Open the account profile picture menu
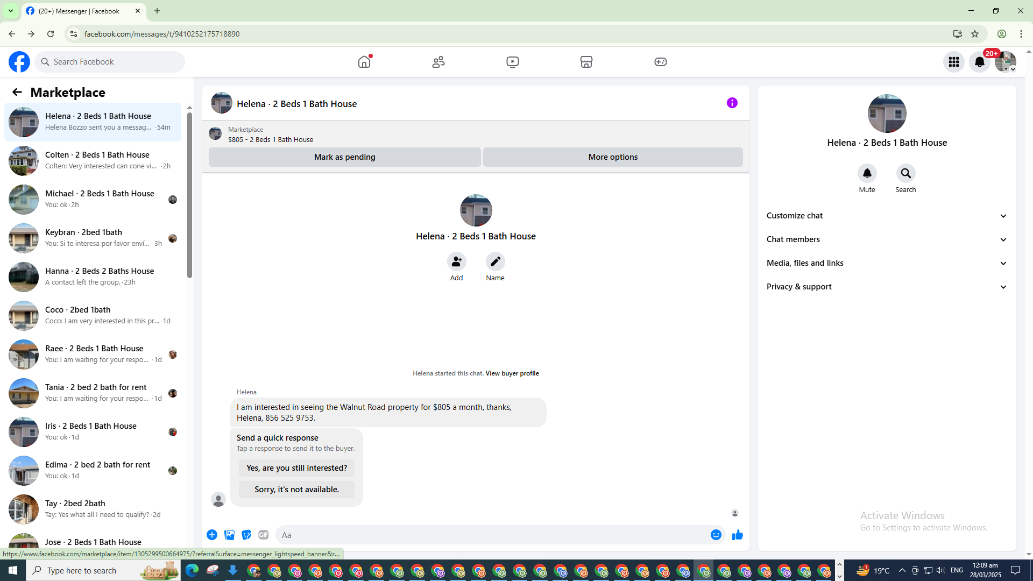1033x581 pixels. (1006, 62)
